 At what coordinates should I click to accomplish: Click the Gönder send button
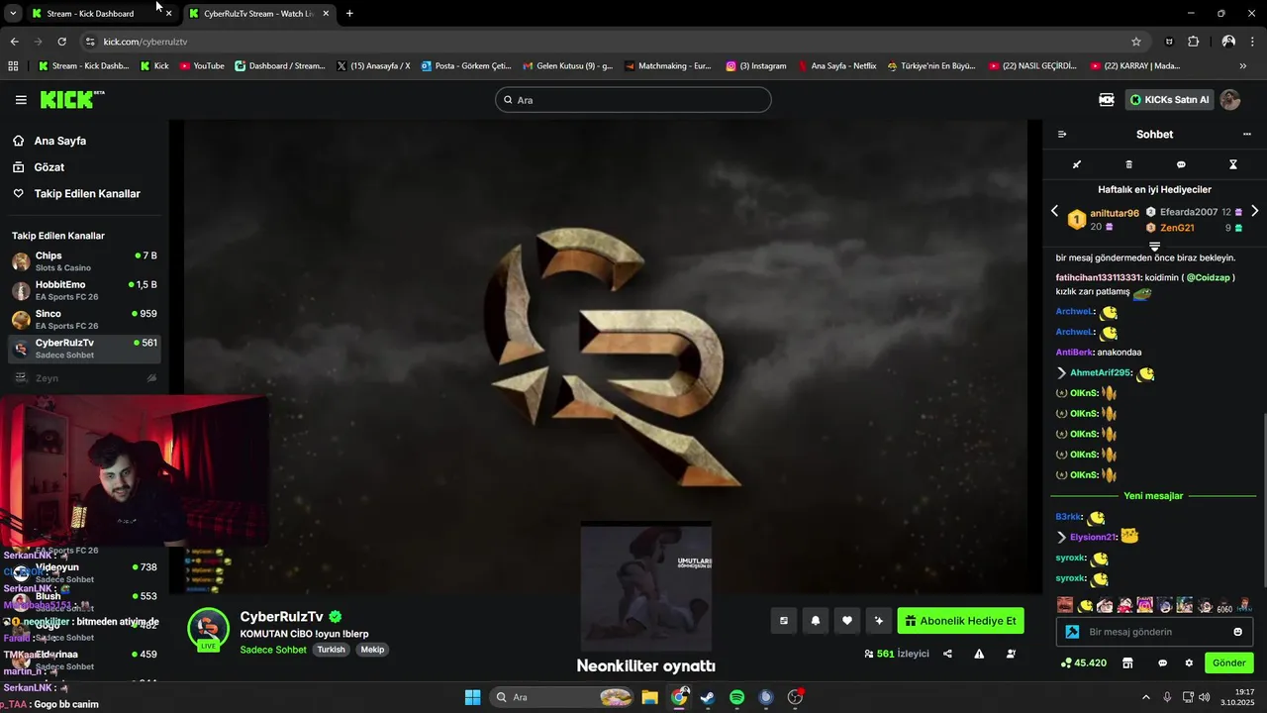click(x=1229, y=662)
